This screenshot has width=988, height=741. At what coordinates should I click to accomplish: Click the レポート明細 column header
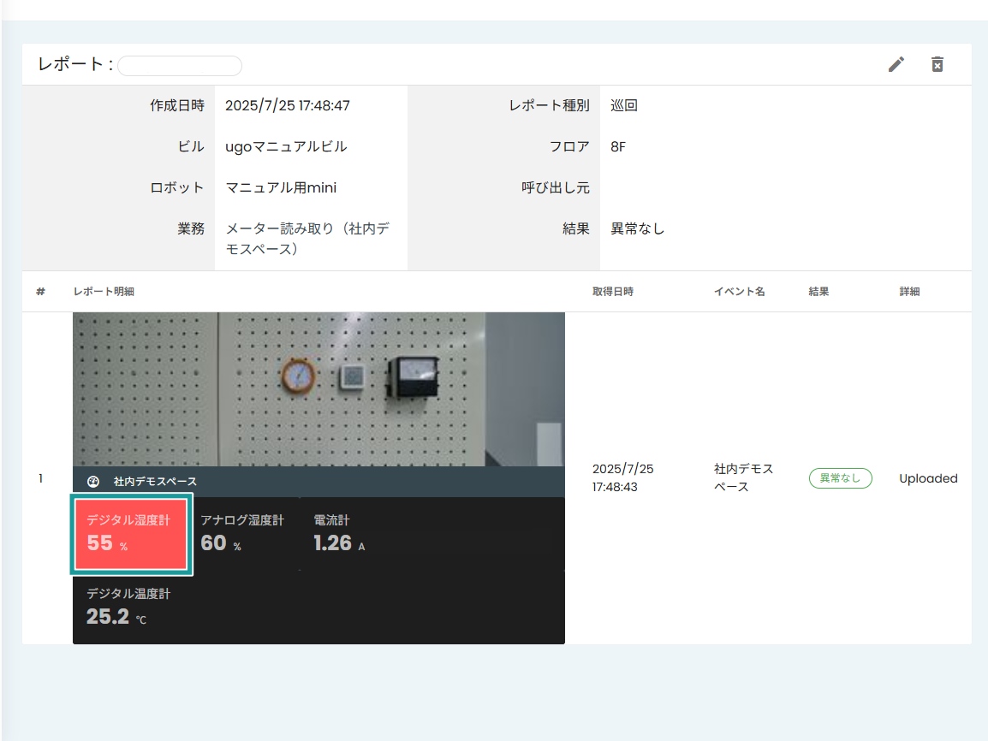point(104,292)
